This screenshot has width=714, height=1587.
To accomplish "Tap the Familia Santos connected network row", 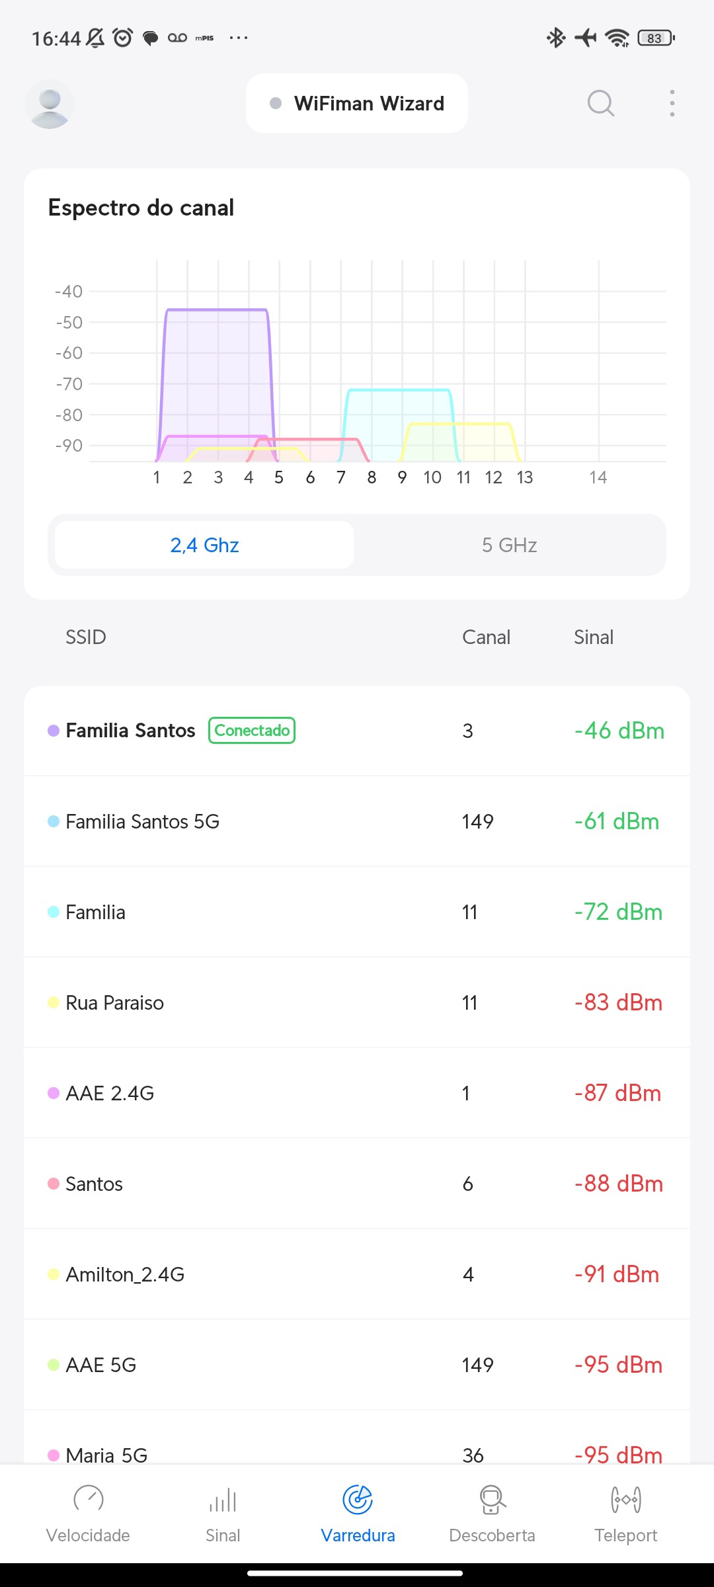I will (357, 731).
